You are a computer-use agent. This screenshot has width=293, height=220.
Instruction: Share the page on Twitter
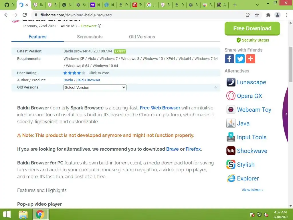tap(240, 59)
